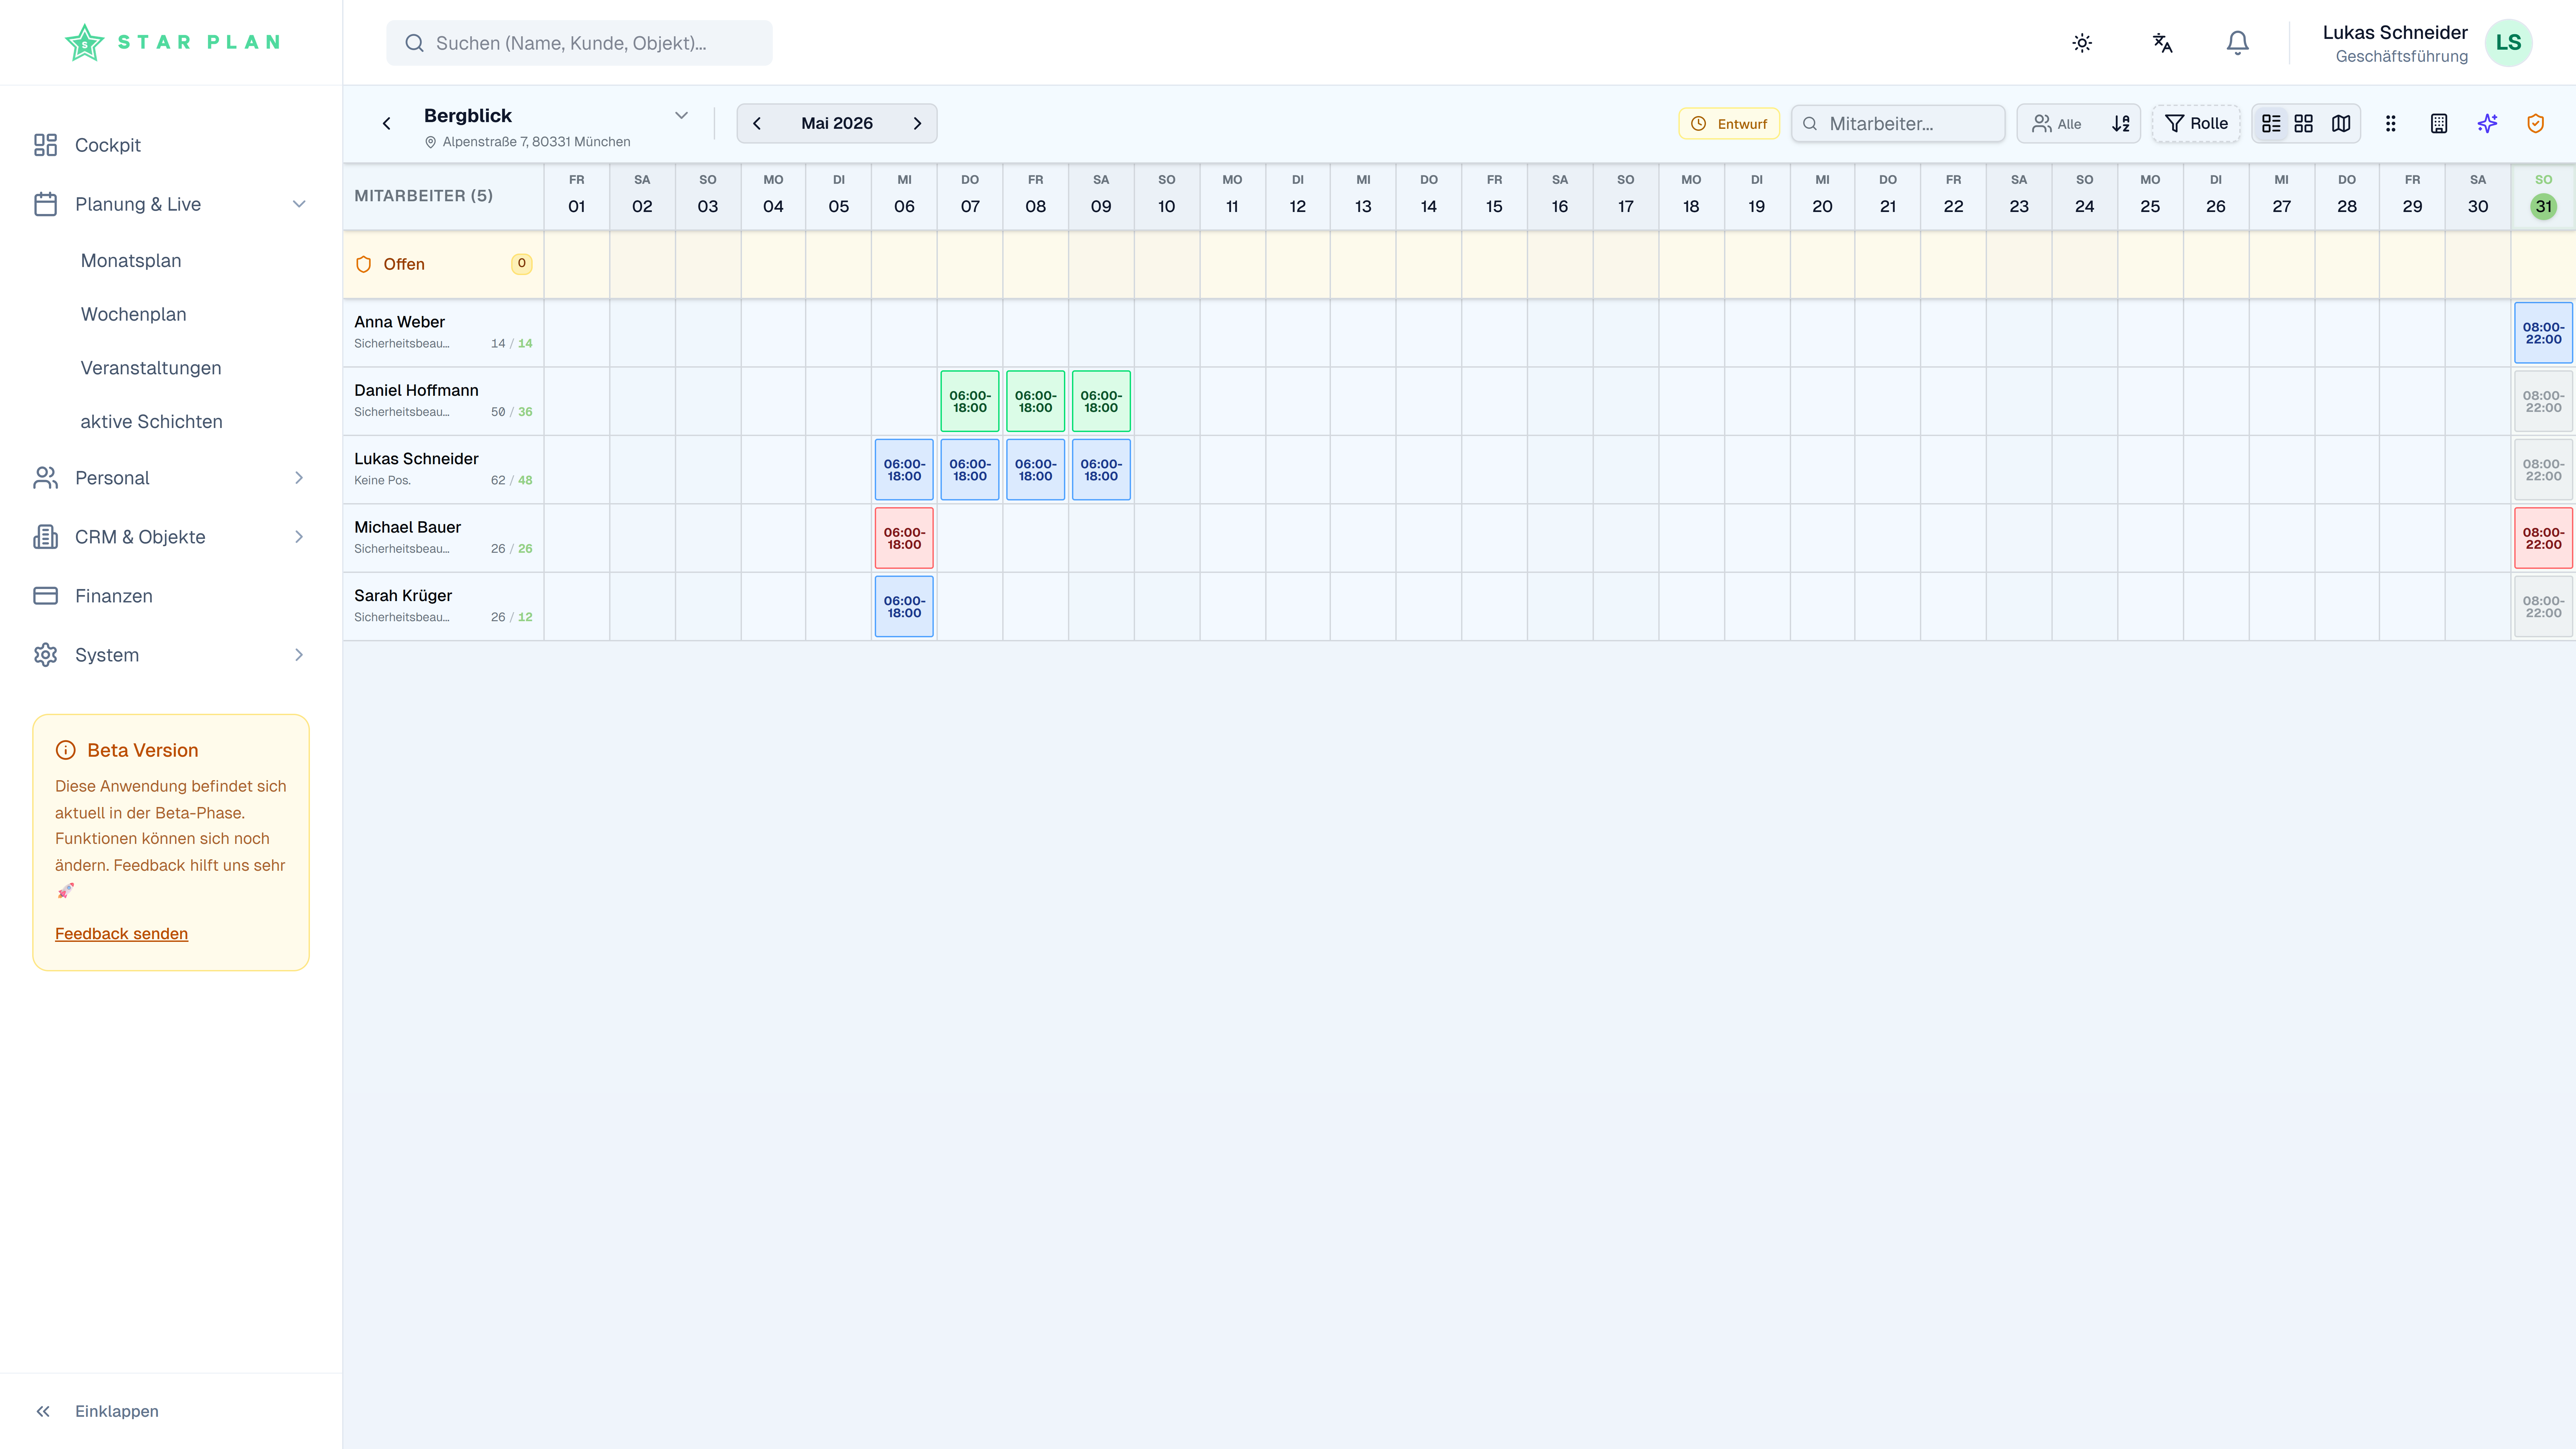
Task: Click the Entwurf draft status badge
Action: 1729,124
